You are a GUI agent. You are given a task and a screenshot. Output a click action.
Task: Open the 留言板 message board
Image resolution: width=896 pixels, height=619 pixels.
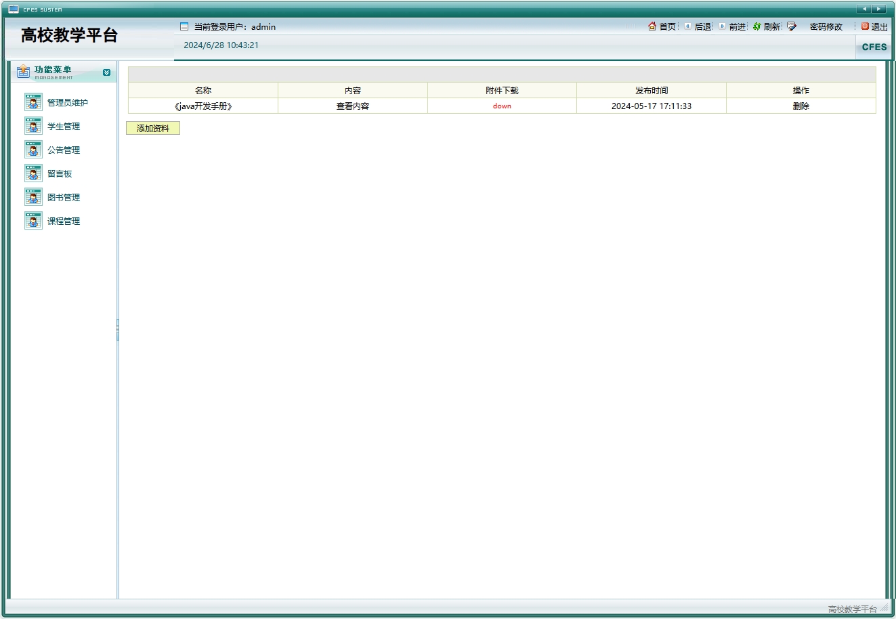pyautogui.click(x=60, y=173)
